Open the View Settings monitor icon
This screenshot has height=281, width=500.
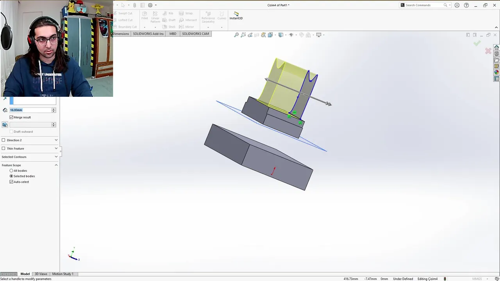pyautogui.click(x=319, y=35)
